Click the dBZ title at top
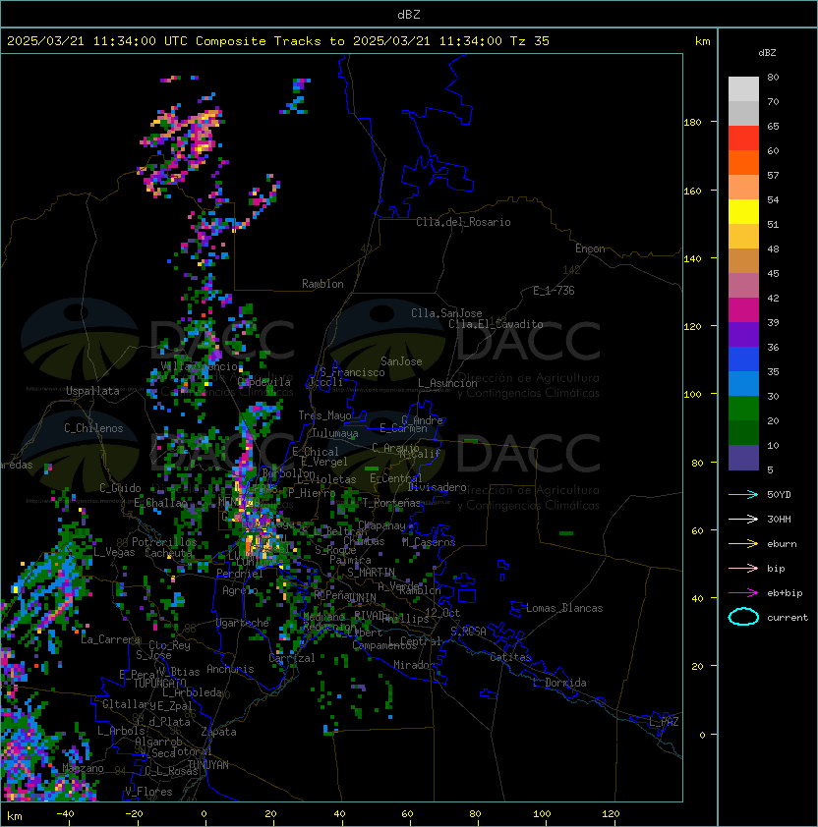This screenshot has width=818, height=827. (409, 14)
